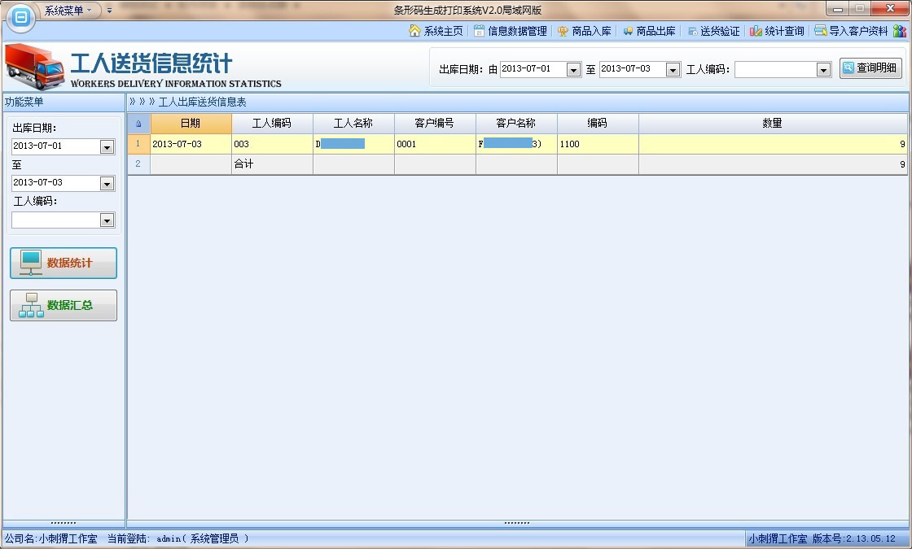Click the 商品出库 truck icon
This screenshot has width=912, height=549.
pos(628,32)
